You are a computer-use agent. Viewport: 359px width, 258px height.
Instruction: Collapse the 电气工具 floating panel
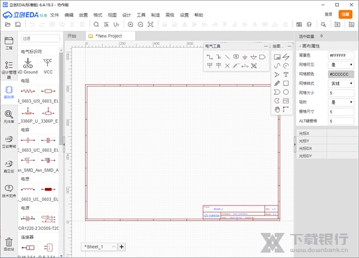click(265, 46)
